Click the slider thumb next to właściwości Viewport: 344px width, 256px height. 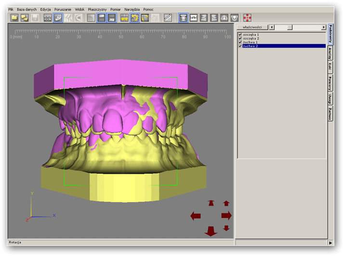(x=290, y=27)
